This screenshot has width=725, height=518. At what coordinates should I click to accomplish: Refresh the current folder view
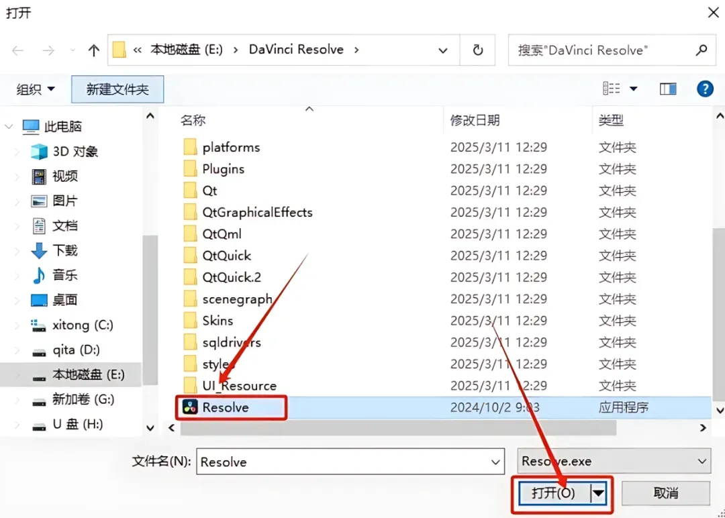[478, 50]
